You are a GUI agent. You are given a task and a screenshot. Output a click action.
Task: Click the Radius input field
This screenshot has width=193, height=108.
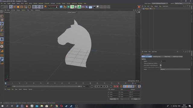[163, 61]
